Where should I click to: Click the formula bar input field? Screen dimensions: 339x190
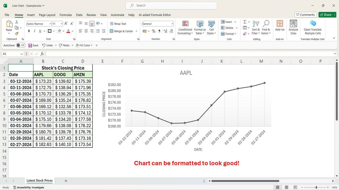pos(189,54)
